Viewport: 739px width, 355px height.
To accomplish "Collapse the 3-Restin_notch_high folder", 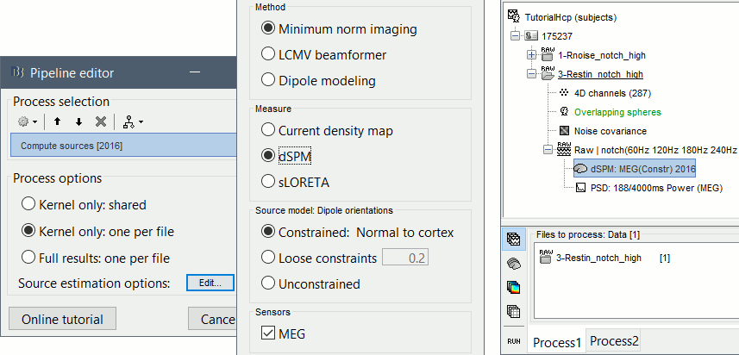I will click(531, 75).
